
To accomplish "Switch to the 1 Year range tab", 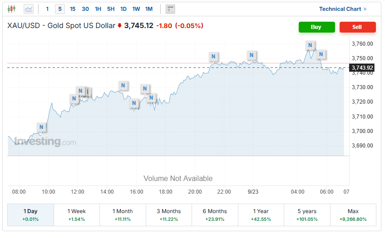I will coord(261,214).
